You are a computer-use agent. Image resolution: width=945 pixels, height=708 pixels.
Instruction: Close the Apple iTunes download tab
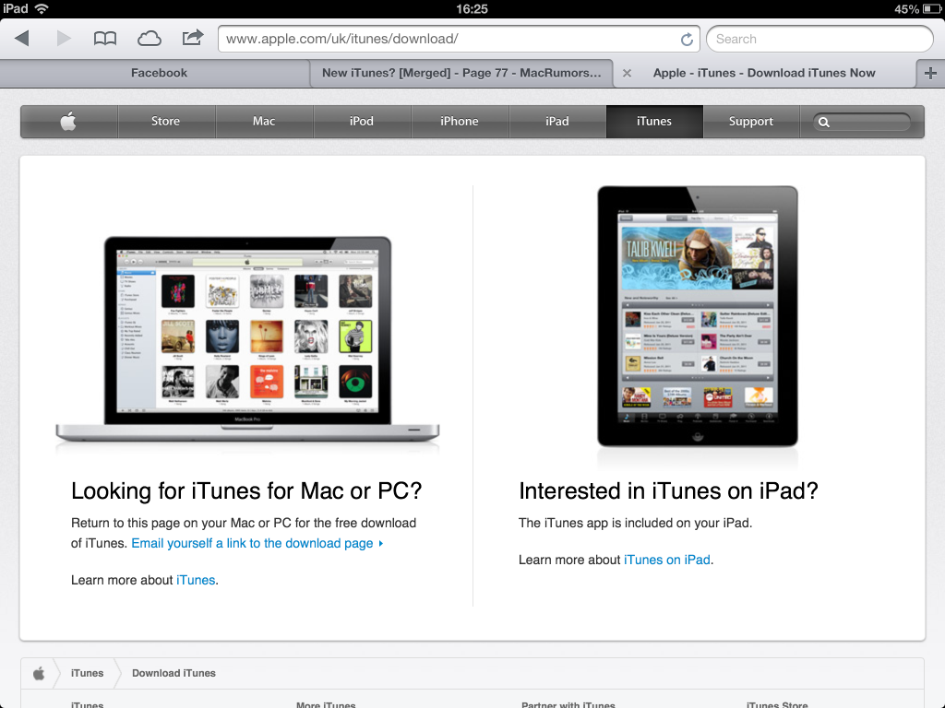tap(627, 73)
